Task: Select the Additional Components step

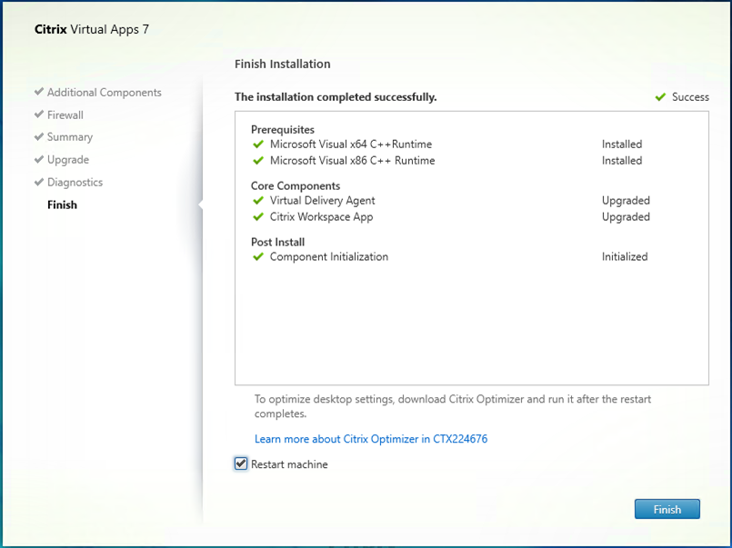Action: [x=104, y=93]
